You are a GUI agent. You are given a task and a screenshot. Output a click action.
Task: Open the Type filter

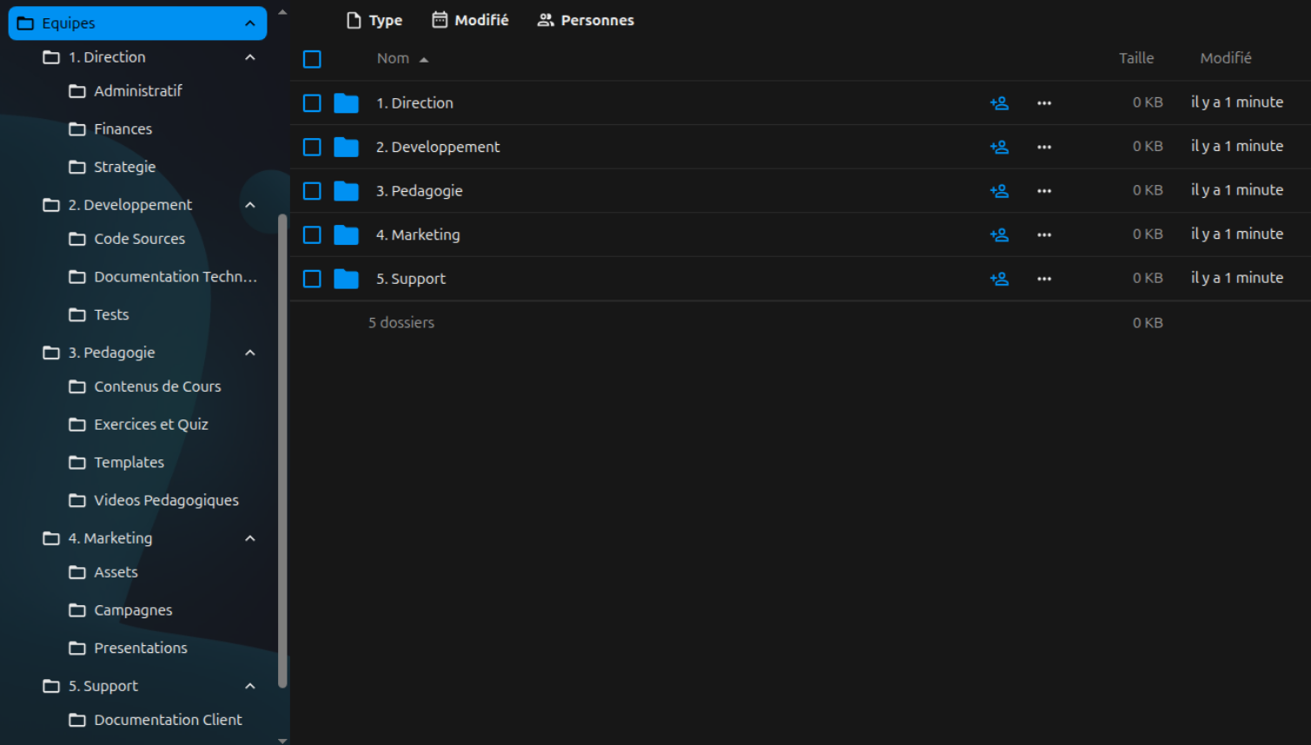coord(374,20)
